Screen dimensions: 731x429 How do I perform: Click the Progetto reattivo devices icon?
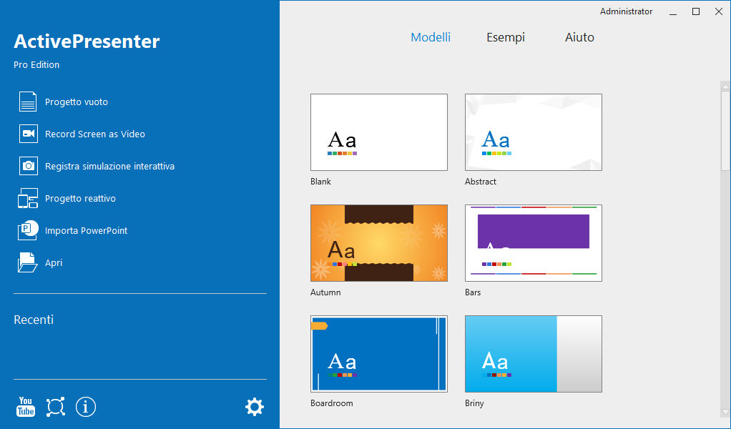pos(28,198)
